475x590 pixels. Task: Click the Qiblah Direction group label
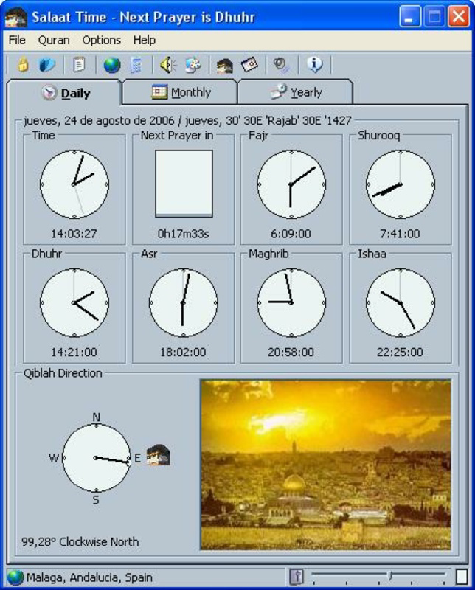[x=63, y=373]
